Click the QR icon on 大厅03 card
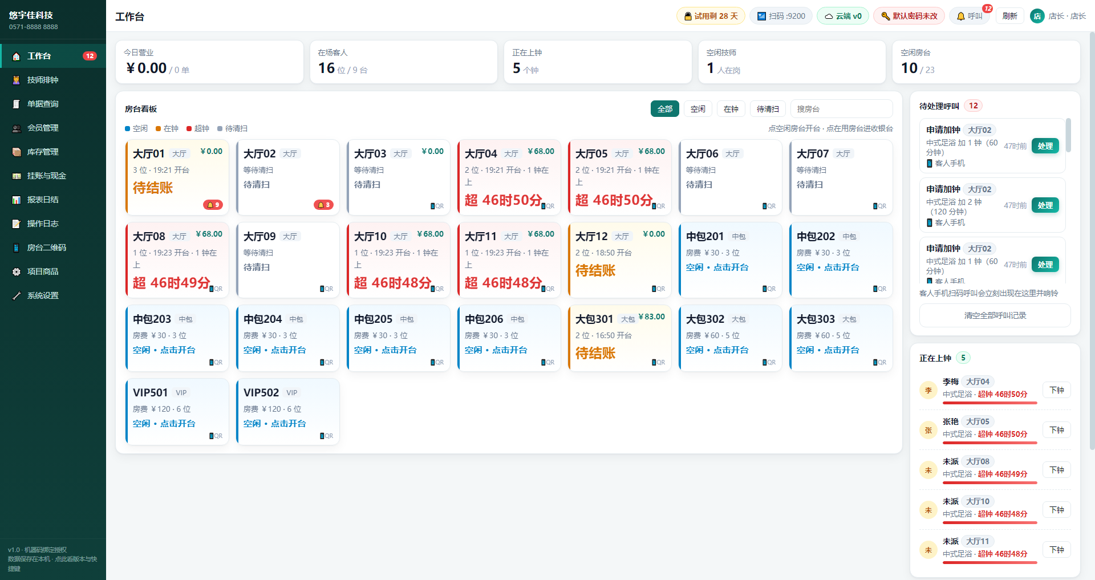 (437, 206)
